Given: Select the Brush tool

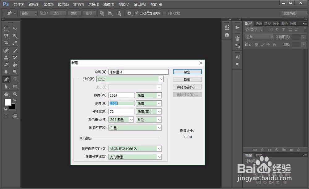Looking at the screenshot, I should pyautogui.click(x=15, y=51).
